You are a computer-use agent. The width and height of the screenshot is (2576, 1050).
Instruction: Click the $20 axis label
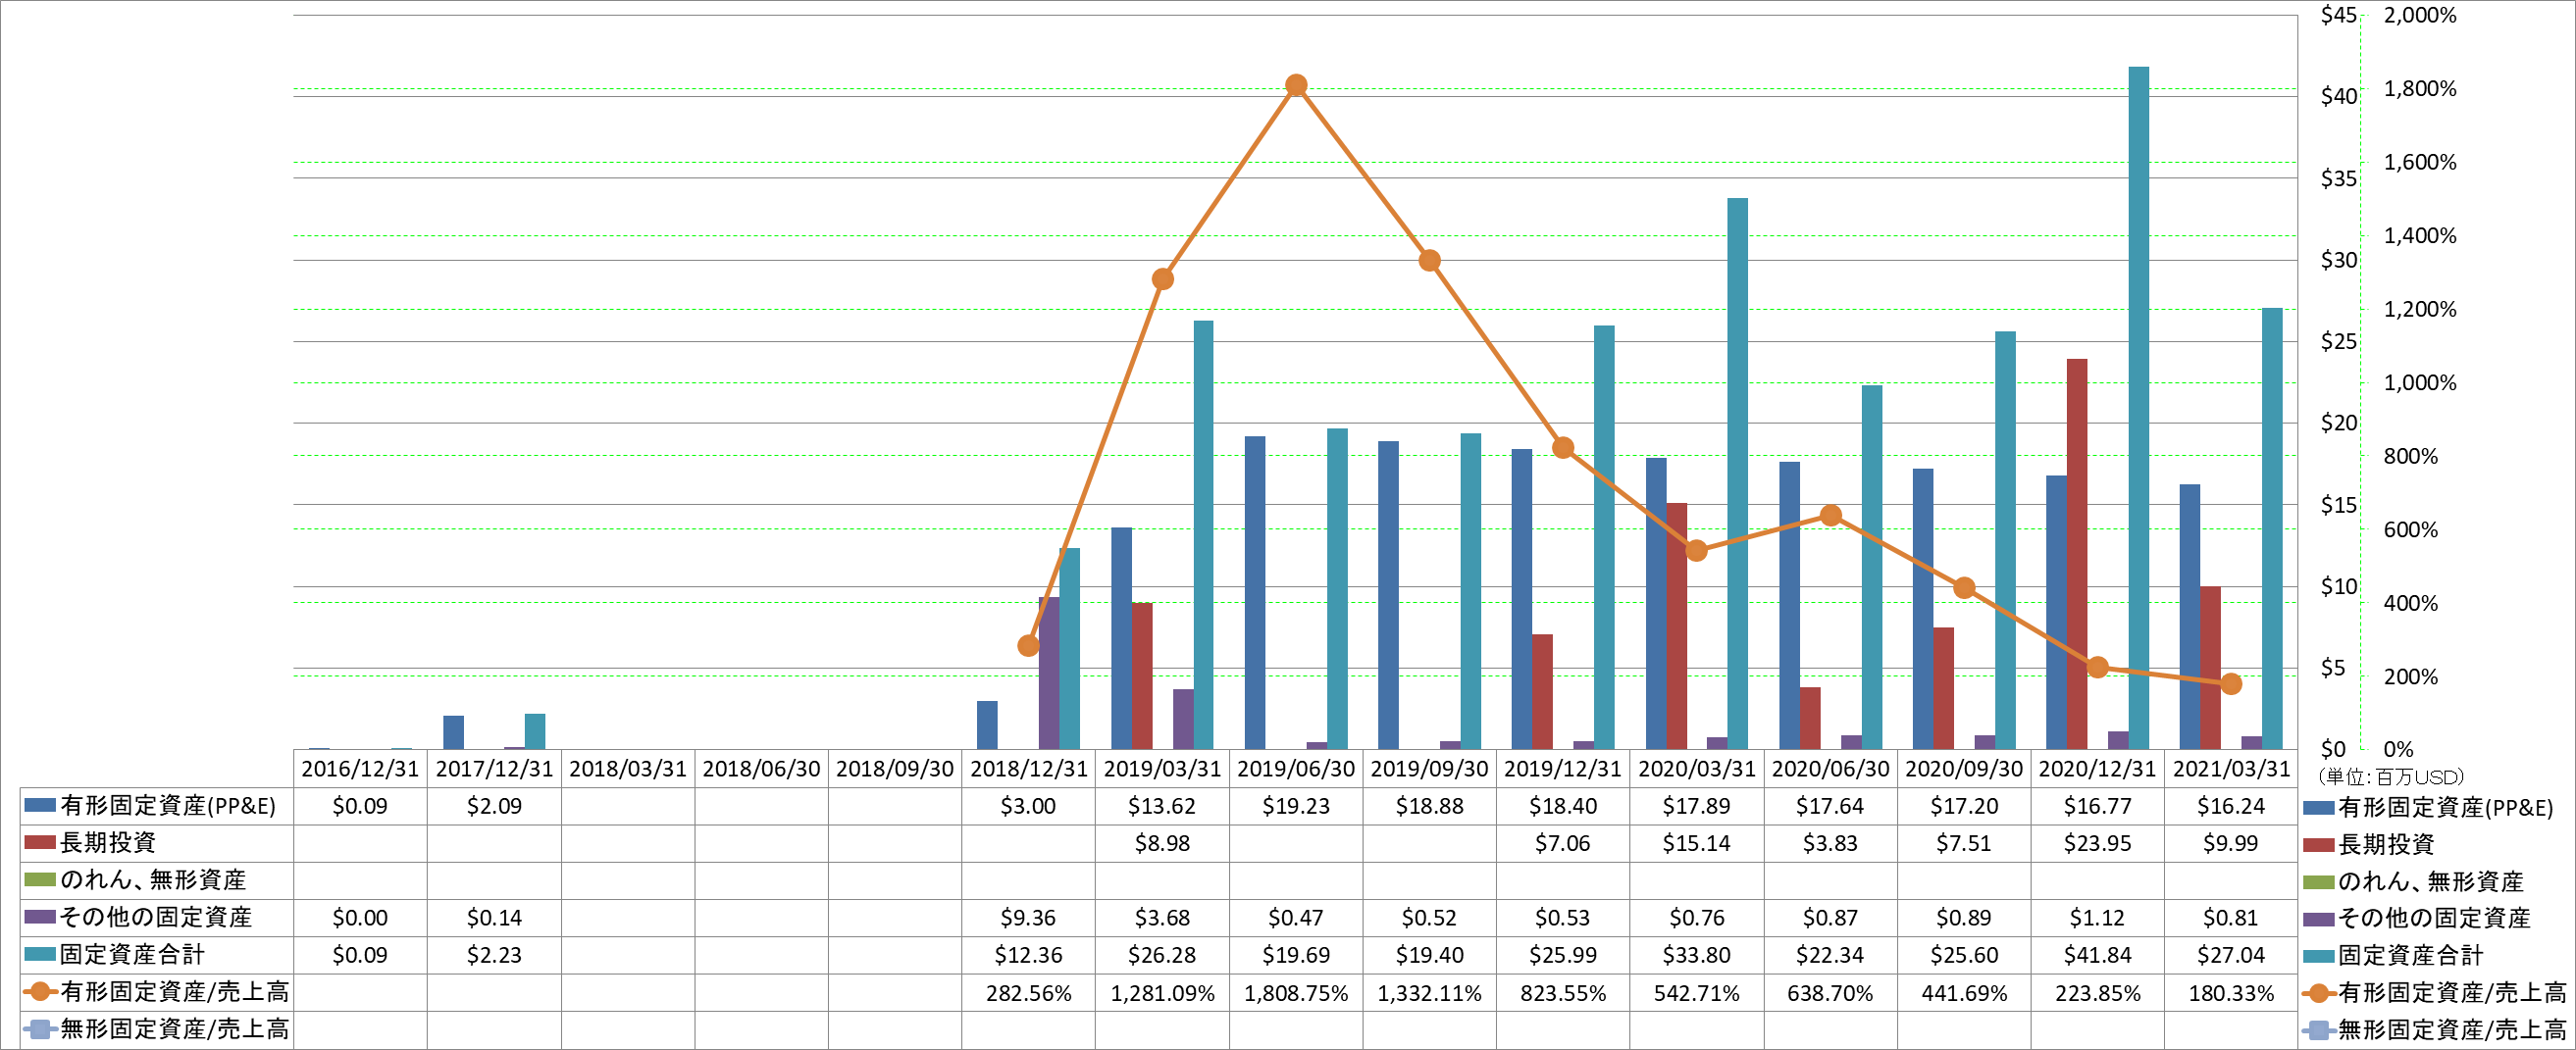2338,423
